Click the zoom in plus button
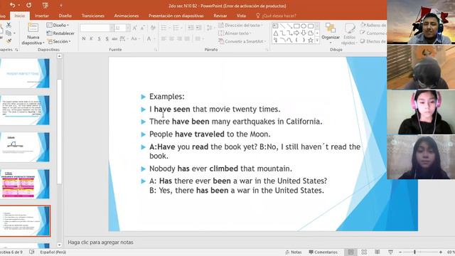The image size is (455, 256). pyautogui.click(x=441, y=252)
